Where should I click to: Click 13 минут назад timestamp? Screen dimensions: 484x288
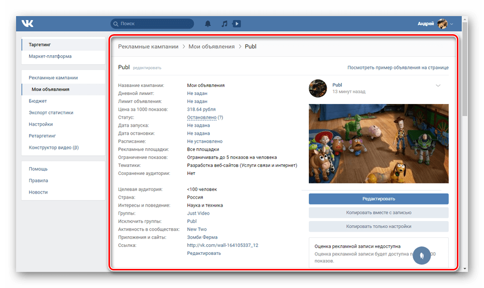point(349,92)
